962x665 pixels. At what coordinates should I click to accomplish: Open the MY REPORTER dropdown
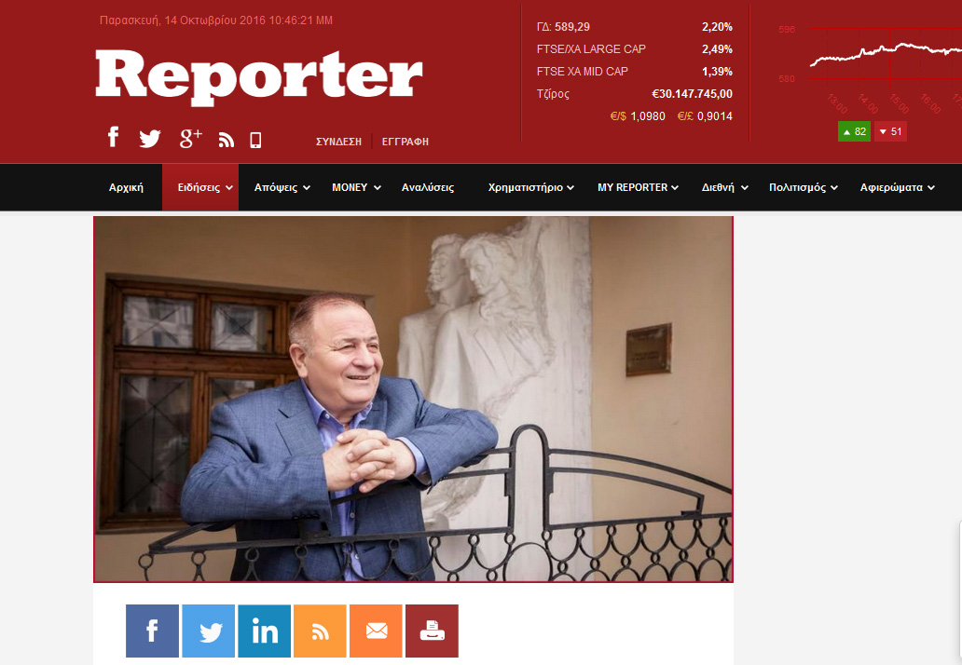[638, 187]
